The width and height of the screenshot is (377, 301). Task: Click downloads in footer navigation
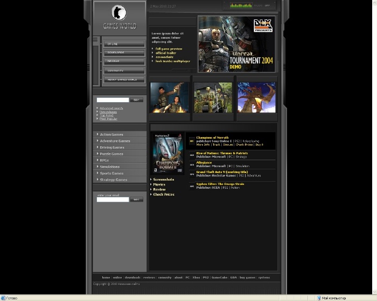[132, 277]
